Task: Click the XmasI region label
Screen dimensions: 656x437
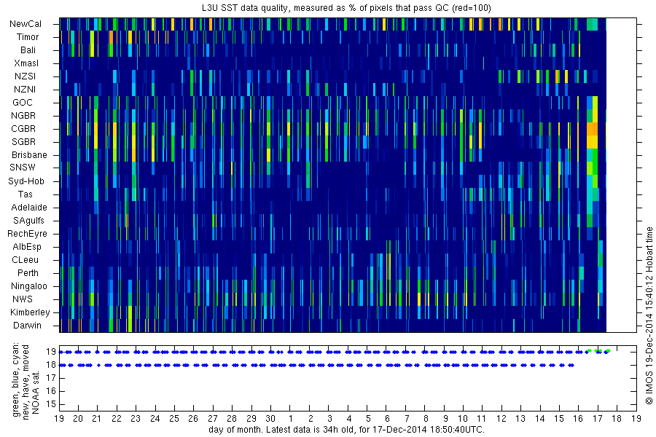Action: tap(26, 63)
